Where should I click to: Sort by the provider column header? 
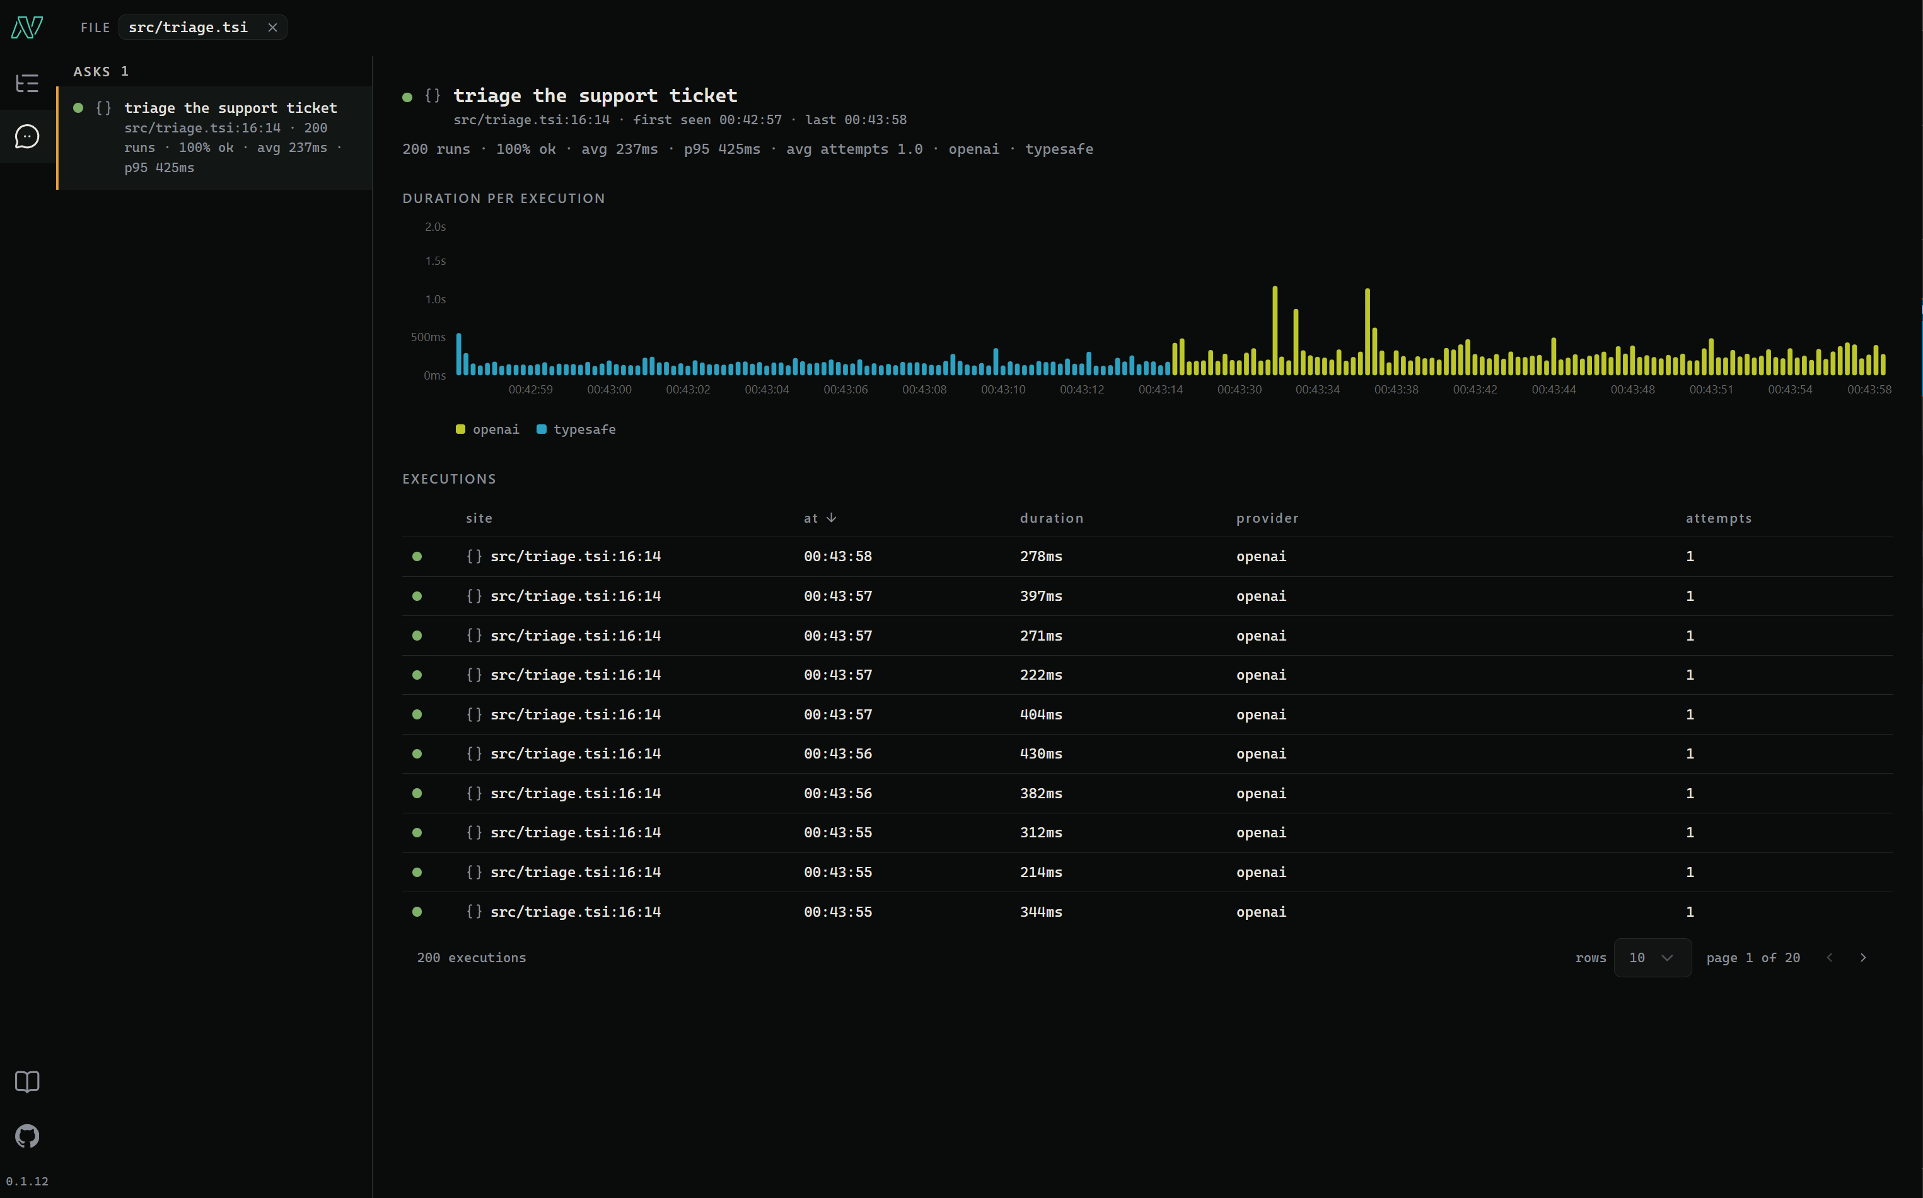point(1268,518)
